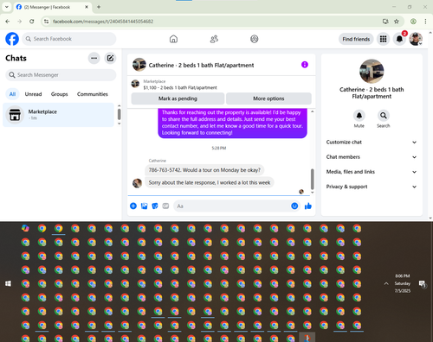
Task: Select the All chats filter
Action: [12, 94]
